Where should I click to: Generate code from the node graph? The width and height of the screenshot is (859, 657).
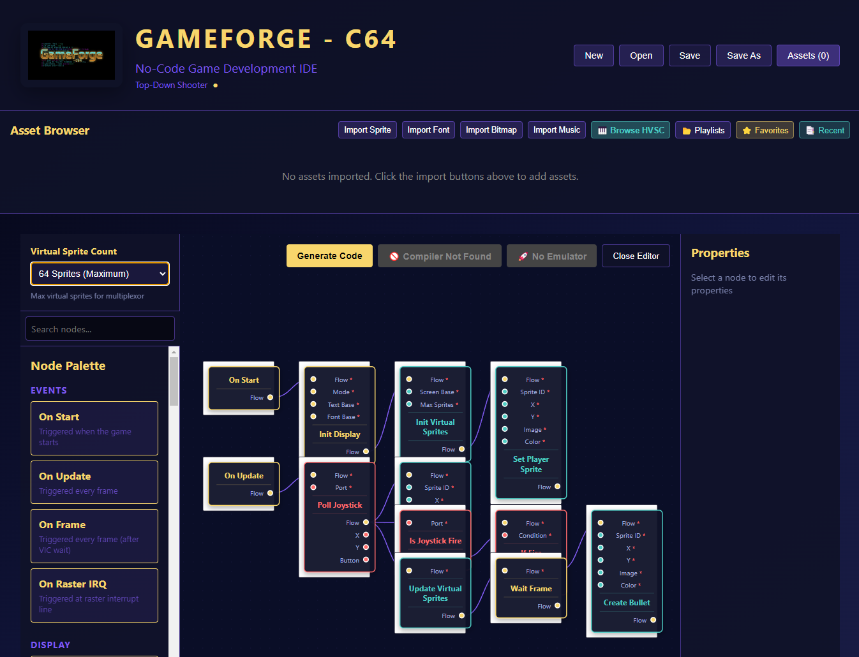[x=329, y=256]
